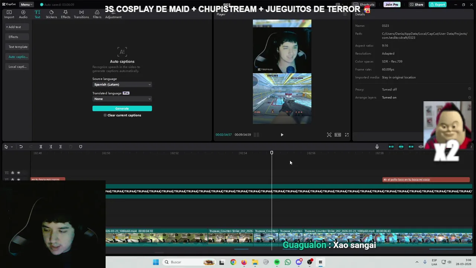Open OBS Studio from the taskbar
The width and height of the screenshot is (476, 268).
tap(310, 262)
